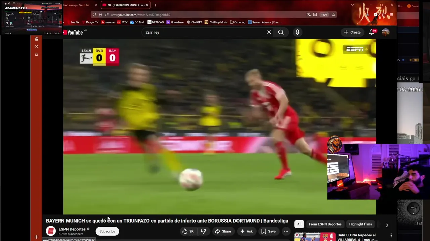430x241 pixels.
Task: Click the Share button
Action: tap(223, 231)
